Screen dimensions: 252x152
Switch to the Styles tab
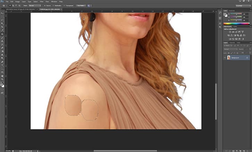point(235,26)
